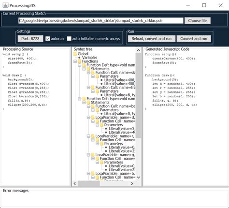Viewport: 229px width, 208px height.
Task: Click syntax tree scroll up arrow
Action: click(138, 50)
